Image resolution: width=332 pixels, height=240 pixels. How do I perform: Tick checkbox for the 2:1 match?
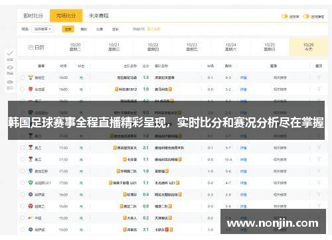23,148
